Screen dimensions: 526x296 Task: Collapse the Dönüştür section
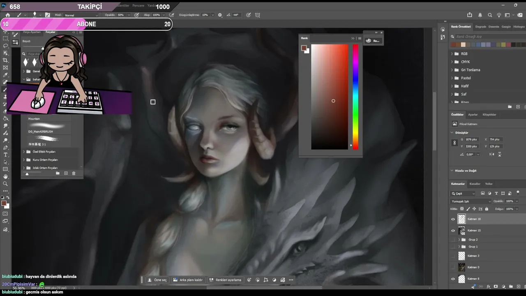click(x=452, y=133)
